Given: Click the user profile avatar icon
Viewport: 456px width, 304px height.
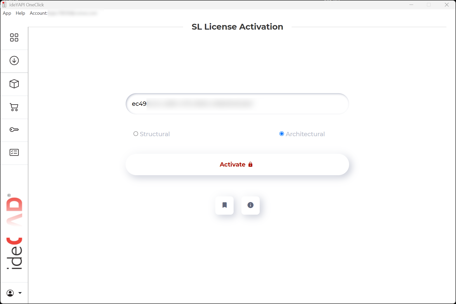Looking at the screenshot, I should pos(10,293).
